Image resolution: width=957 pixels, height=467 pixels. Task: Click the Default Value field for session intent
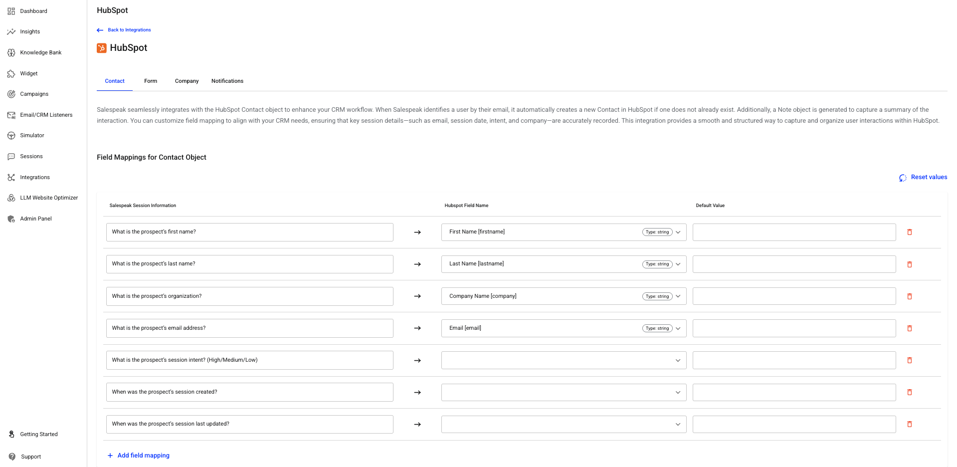[794, 360]
